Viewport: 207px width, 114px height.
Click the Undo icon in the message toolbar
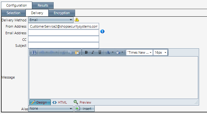pyautogui.click(x=42, y=52)
